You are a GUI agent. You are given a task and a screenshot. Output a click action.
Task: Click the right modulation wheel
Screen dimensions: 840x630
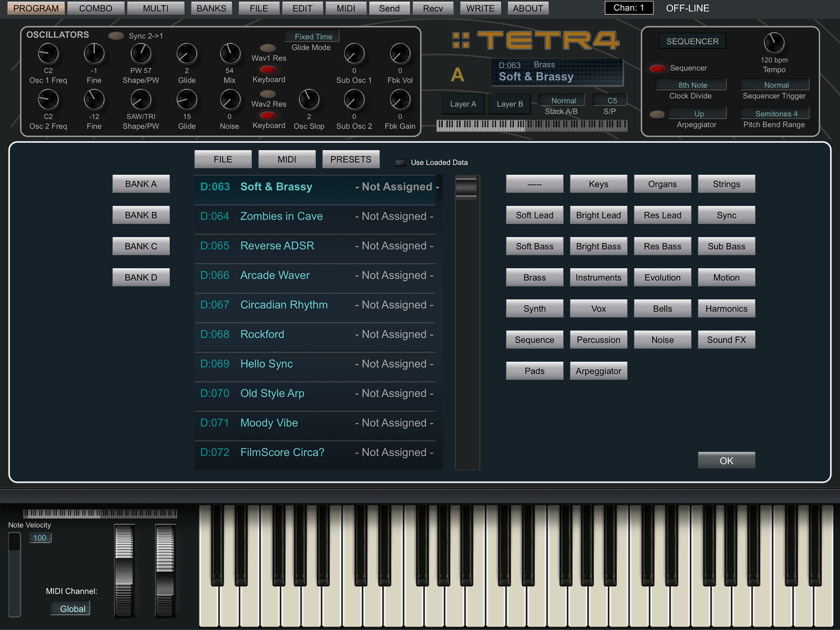[165, 571]
